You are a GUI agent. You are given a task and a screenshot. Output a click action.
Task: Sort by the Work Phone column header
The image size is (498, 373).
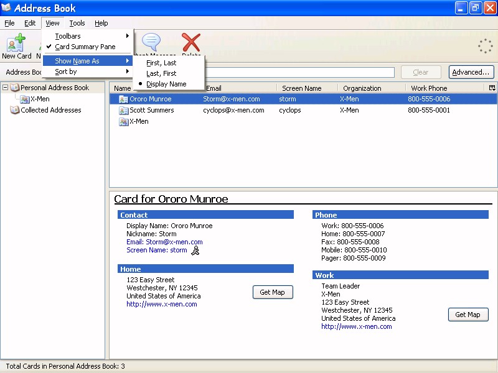(x=446, y=88)
